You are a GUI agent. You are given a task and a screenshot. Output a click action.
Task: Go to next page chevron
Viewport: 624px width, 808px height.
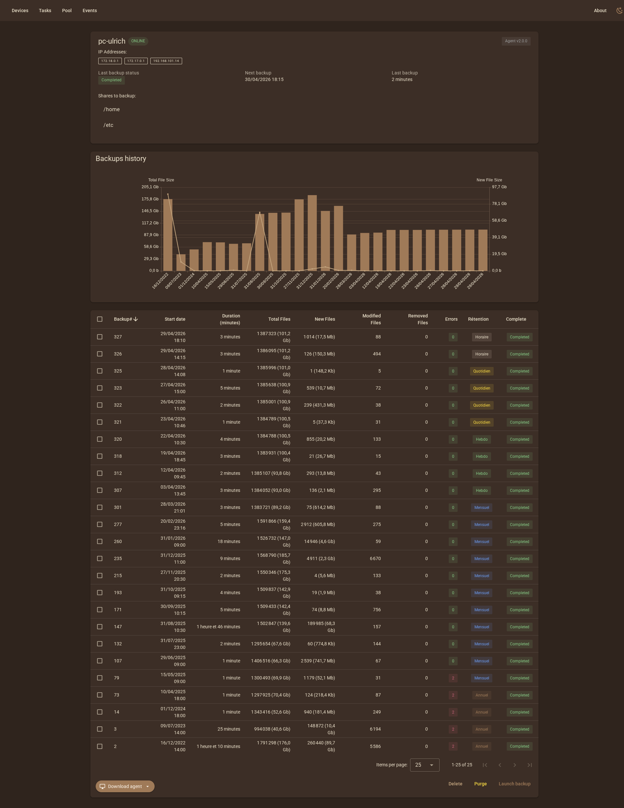click(x=515, y=765)
